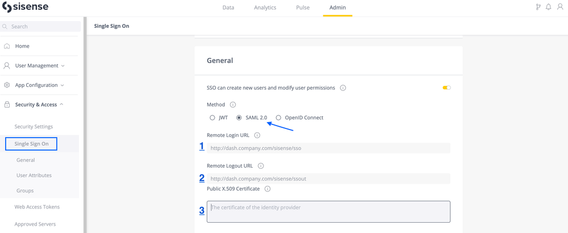The height and width of the screenshot is (233, 568).
Task: Toggle SSO create new users switch
Action: (446, 88)
